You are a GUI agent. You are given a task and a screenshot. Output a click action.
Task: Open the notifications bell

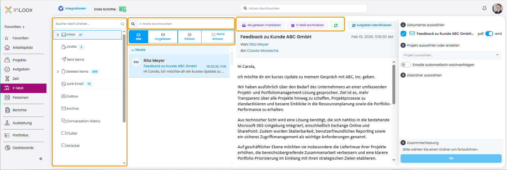pyautogui.click(x=484, y=8)
